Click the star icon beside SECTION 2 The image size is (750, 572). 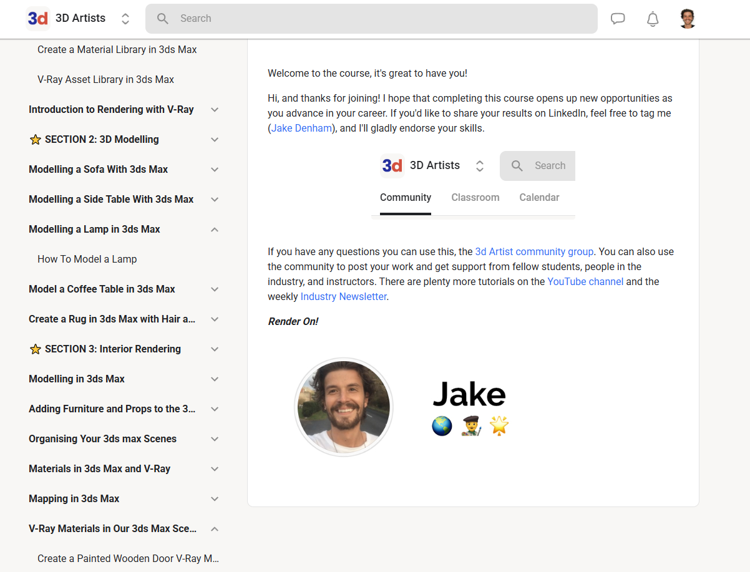(x=36, y=140)
